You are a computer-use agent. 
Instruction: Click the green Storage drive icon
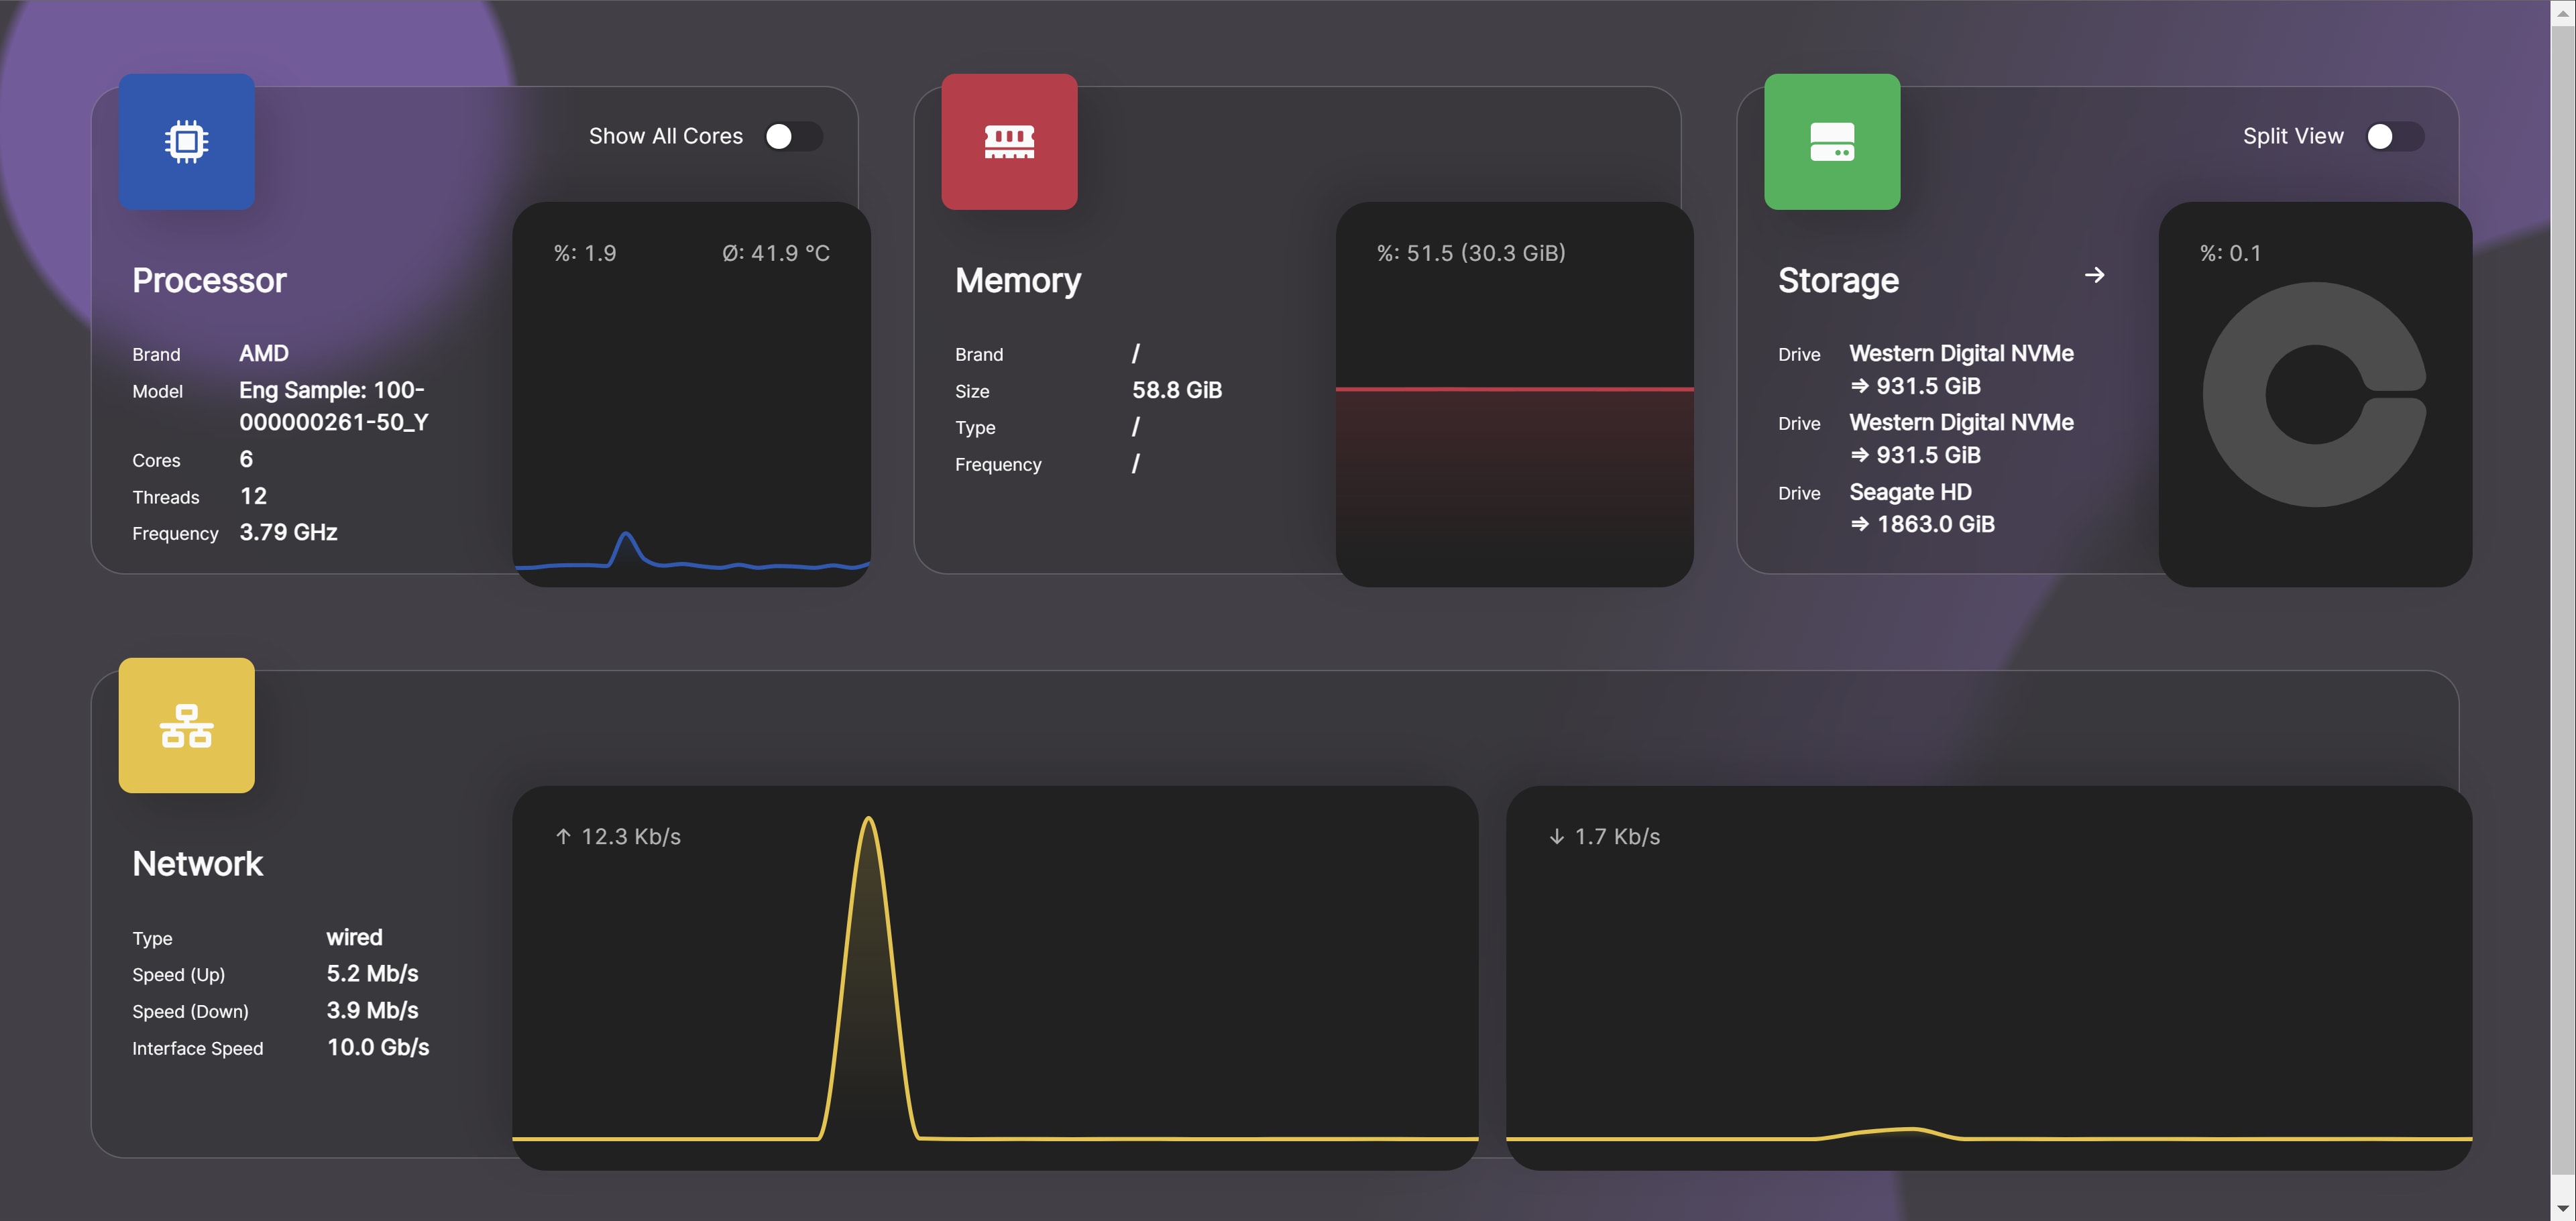tap(1832, 141)
